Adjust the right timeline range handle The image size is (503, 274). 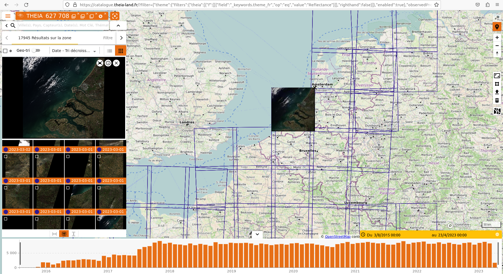(499, 253)
